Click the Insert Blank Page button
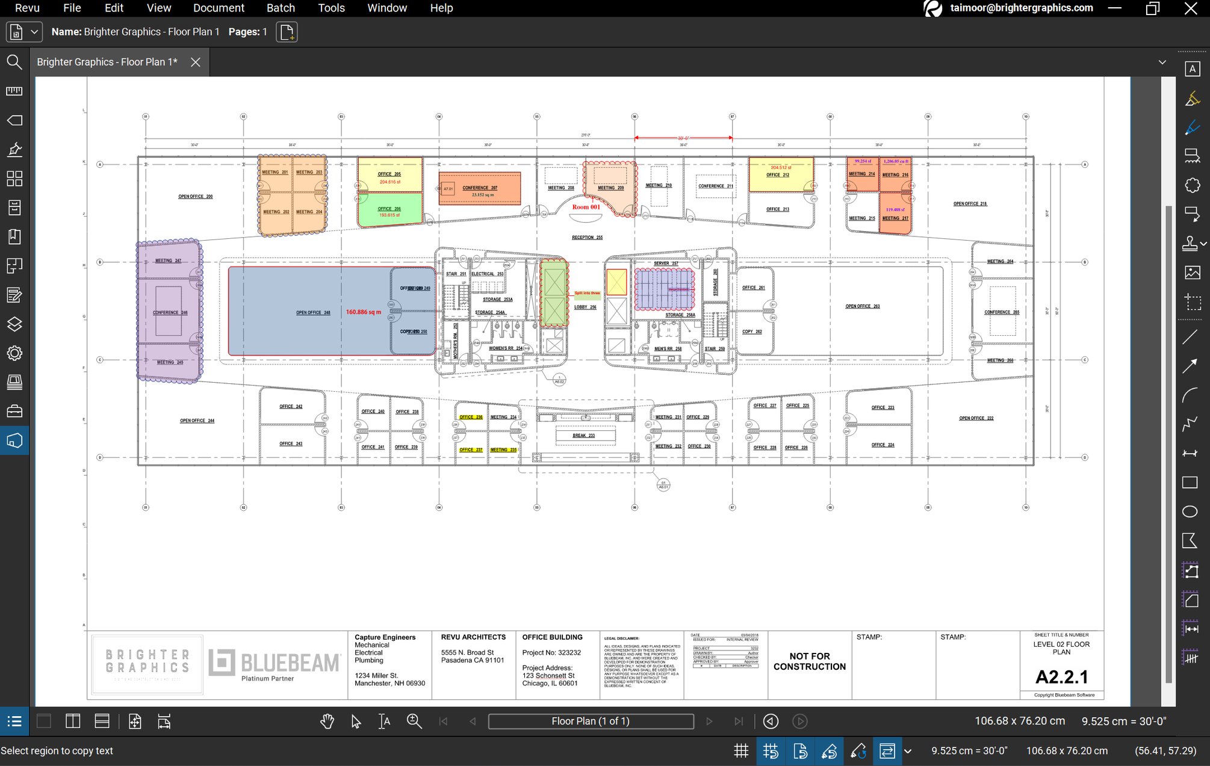Viewport: 1210px width, 766px height. pyautogui.click(x=287, y=31)
